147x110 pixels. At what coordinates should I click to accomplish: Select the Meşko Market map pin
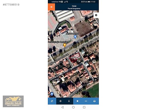pos(75,37)
